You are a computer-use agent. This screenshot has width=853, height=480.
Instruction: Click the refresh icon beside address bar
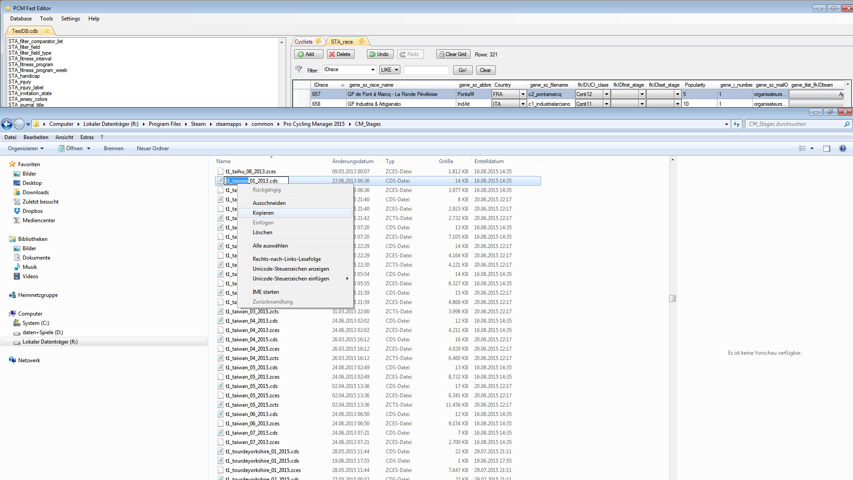coord(737,124)
